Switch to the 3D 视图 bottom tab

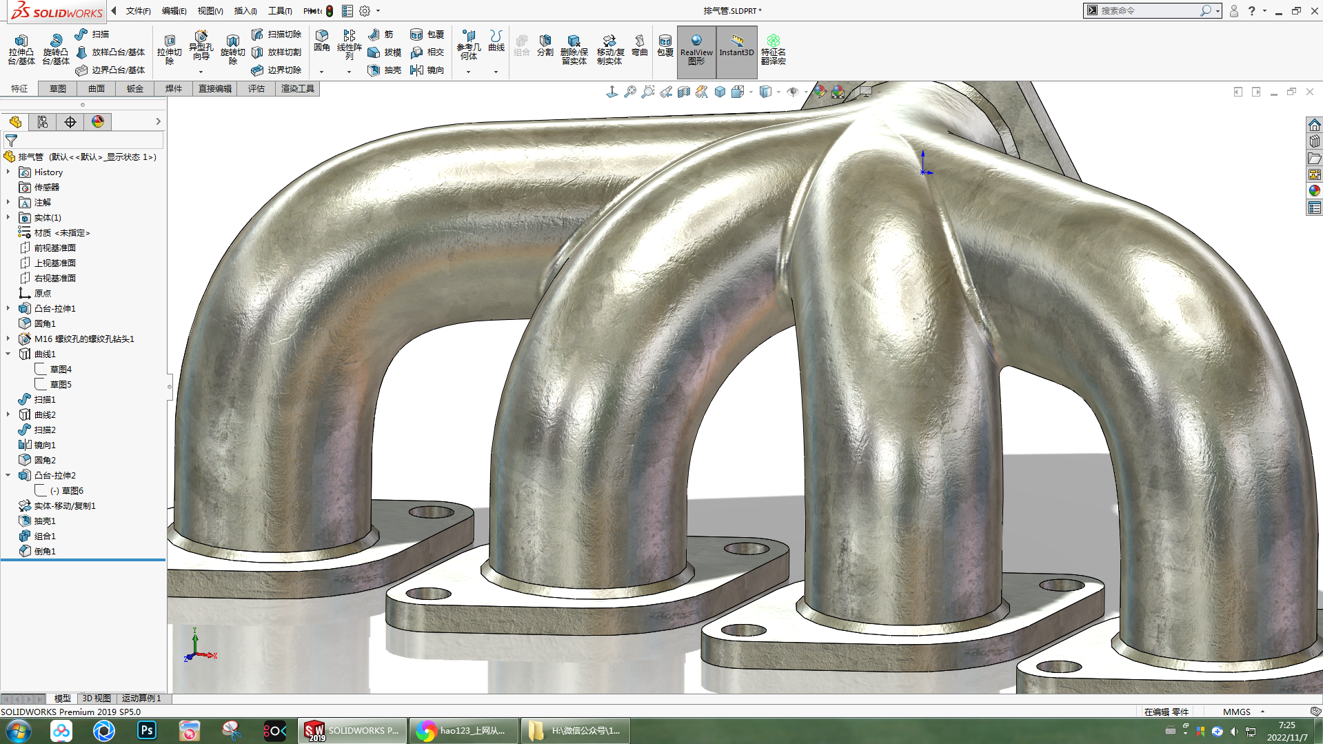coord(96,698)
